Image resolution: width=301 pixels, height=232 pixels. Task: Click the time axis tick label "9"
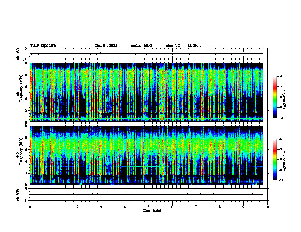click(x=243, y=207)
